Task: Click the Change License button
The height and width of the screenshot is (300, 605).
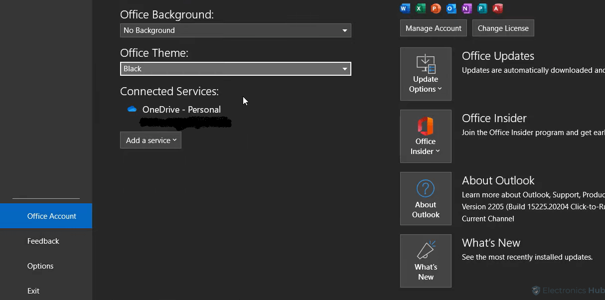Action: coord(503,28)
